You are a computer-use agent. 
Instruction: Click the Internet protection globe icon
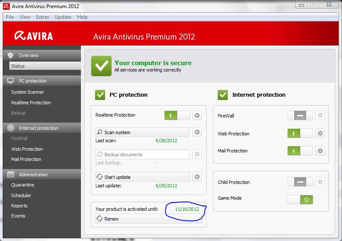[11, 128]
